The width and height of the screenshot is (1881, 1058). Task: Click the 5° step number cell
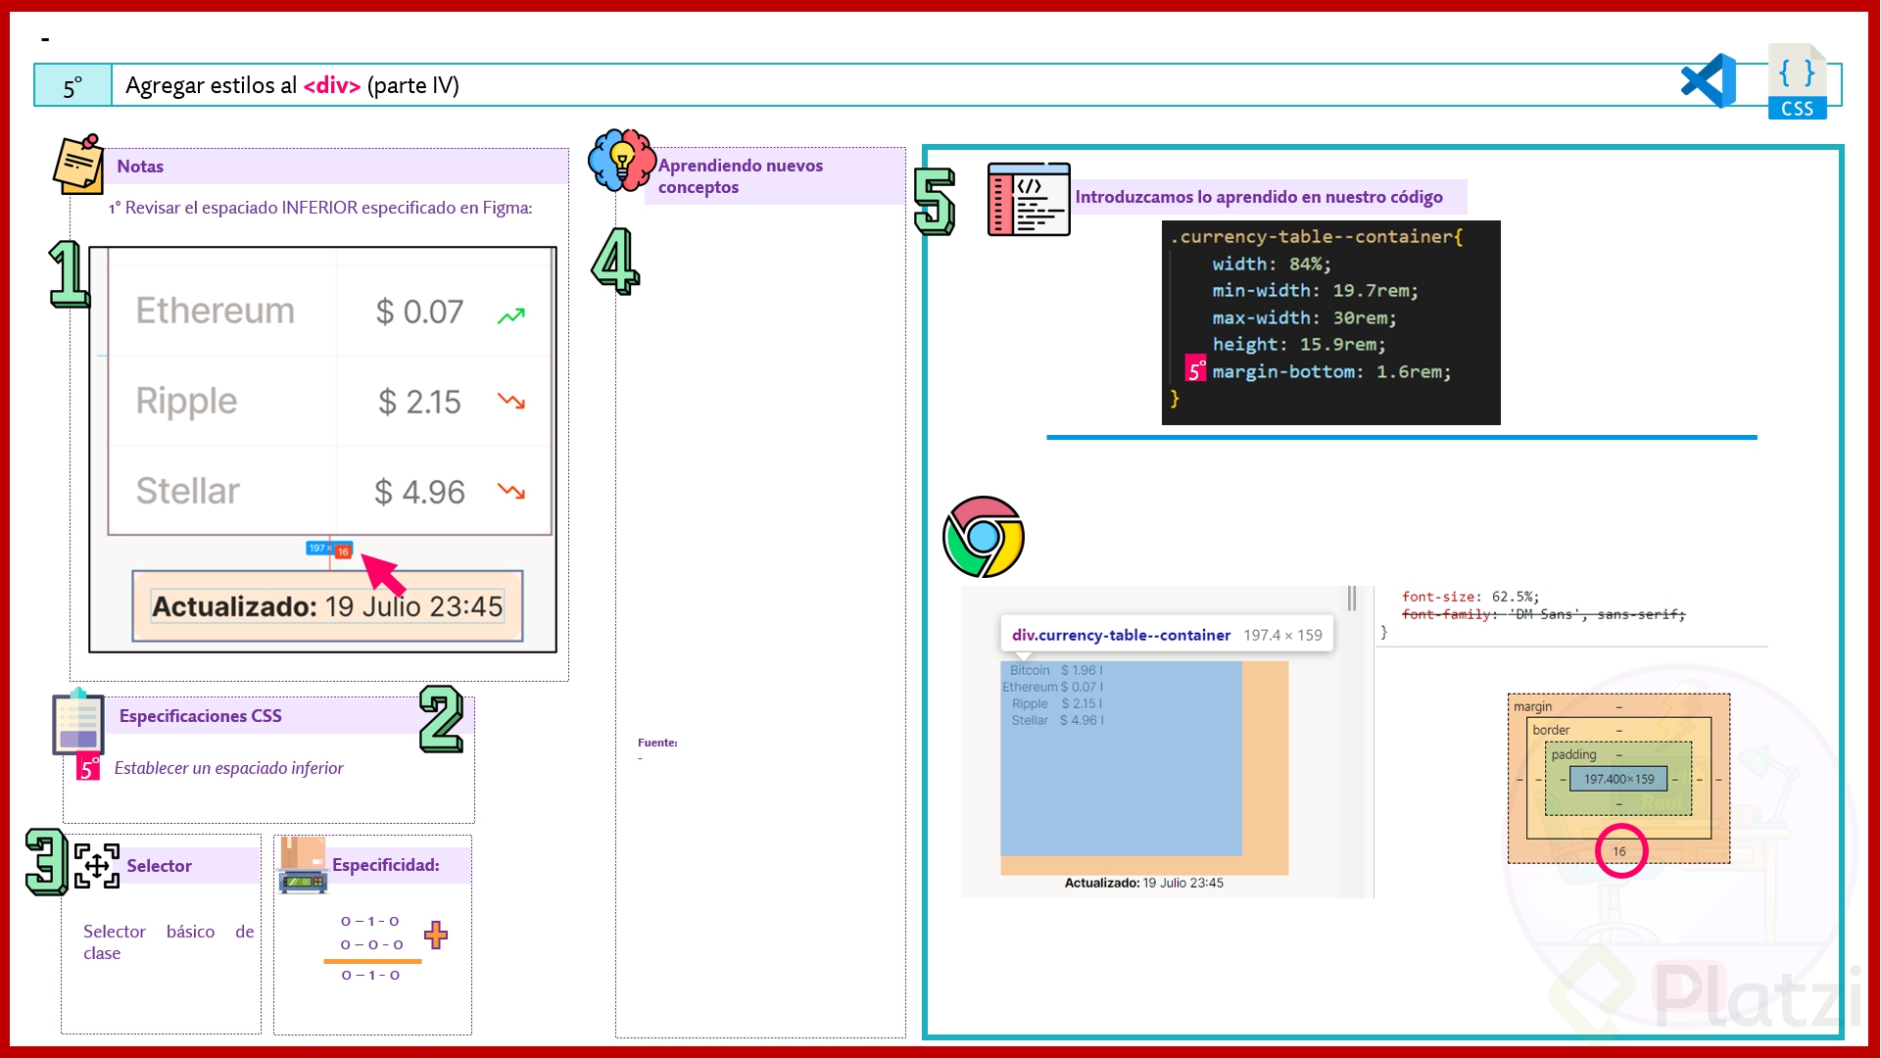[72, 86]
